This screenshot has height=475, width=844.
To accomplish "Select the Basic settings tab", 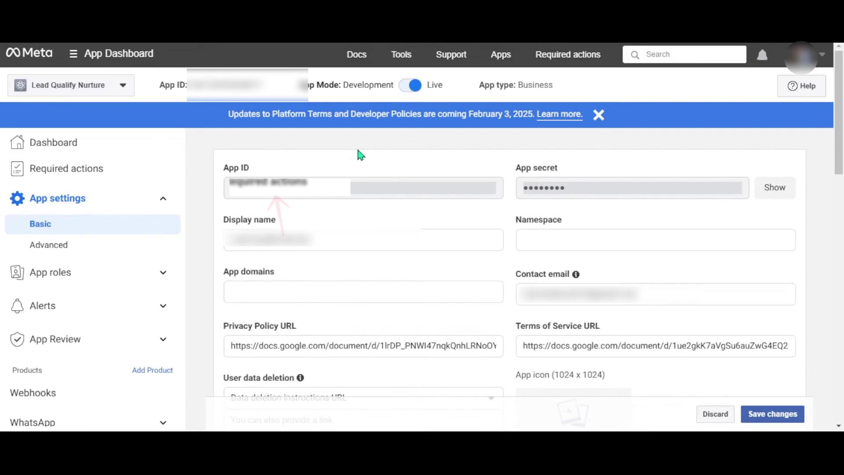I will (93, 224).
